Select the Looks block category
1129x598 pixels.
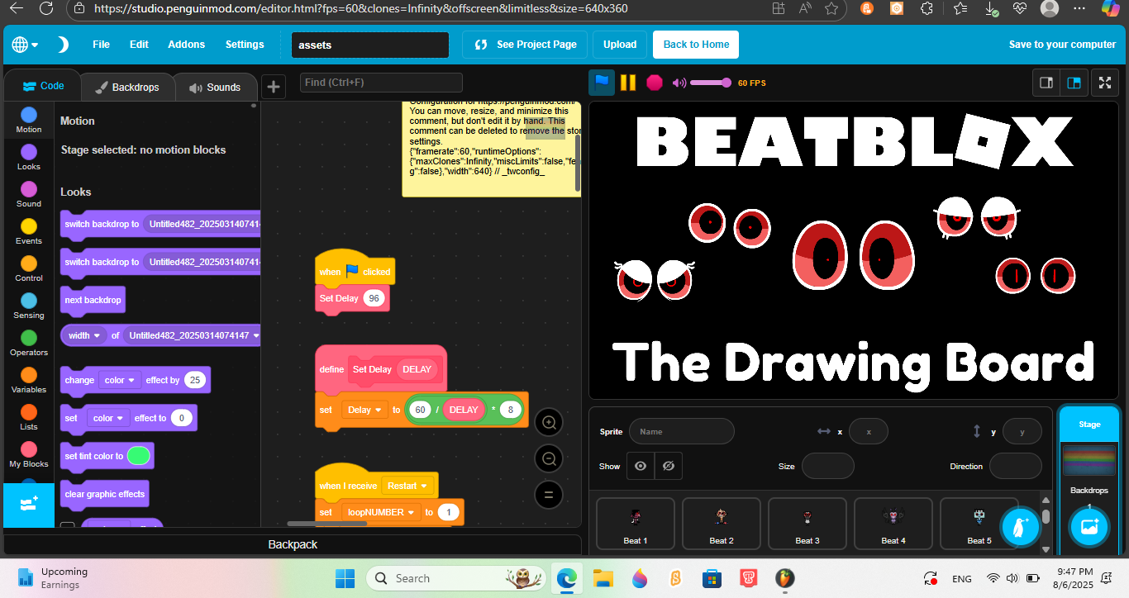tap(28, 157)
